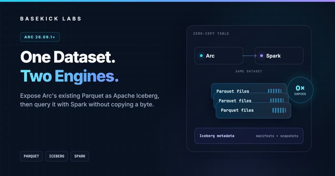Image resolution: width=335 pixels, height=176 pixels.
Task: Click the ICEBERG tag
Action: 57,156
